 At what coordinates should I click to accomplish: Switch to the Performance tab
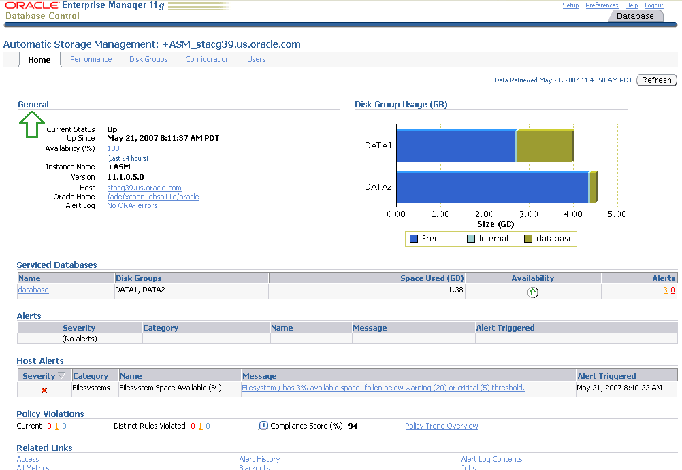(x=91, y=60)
